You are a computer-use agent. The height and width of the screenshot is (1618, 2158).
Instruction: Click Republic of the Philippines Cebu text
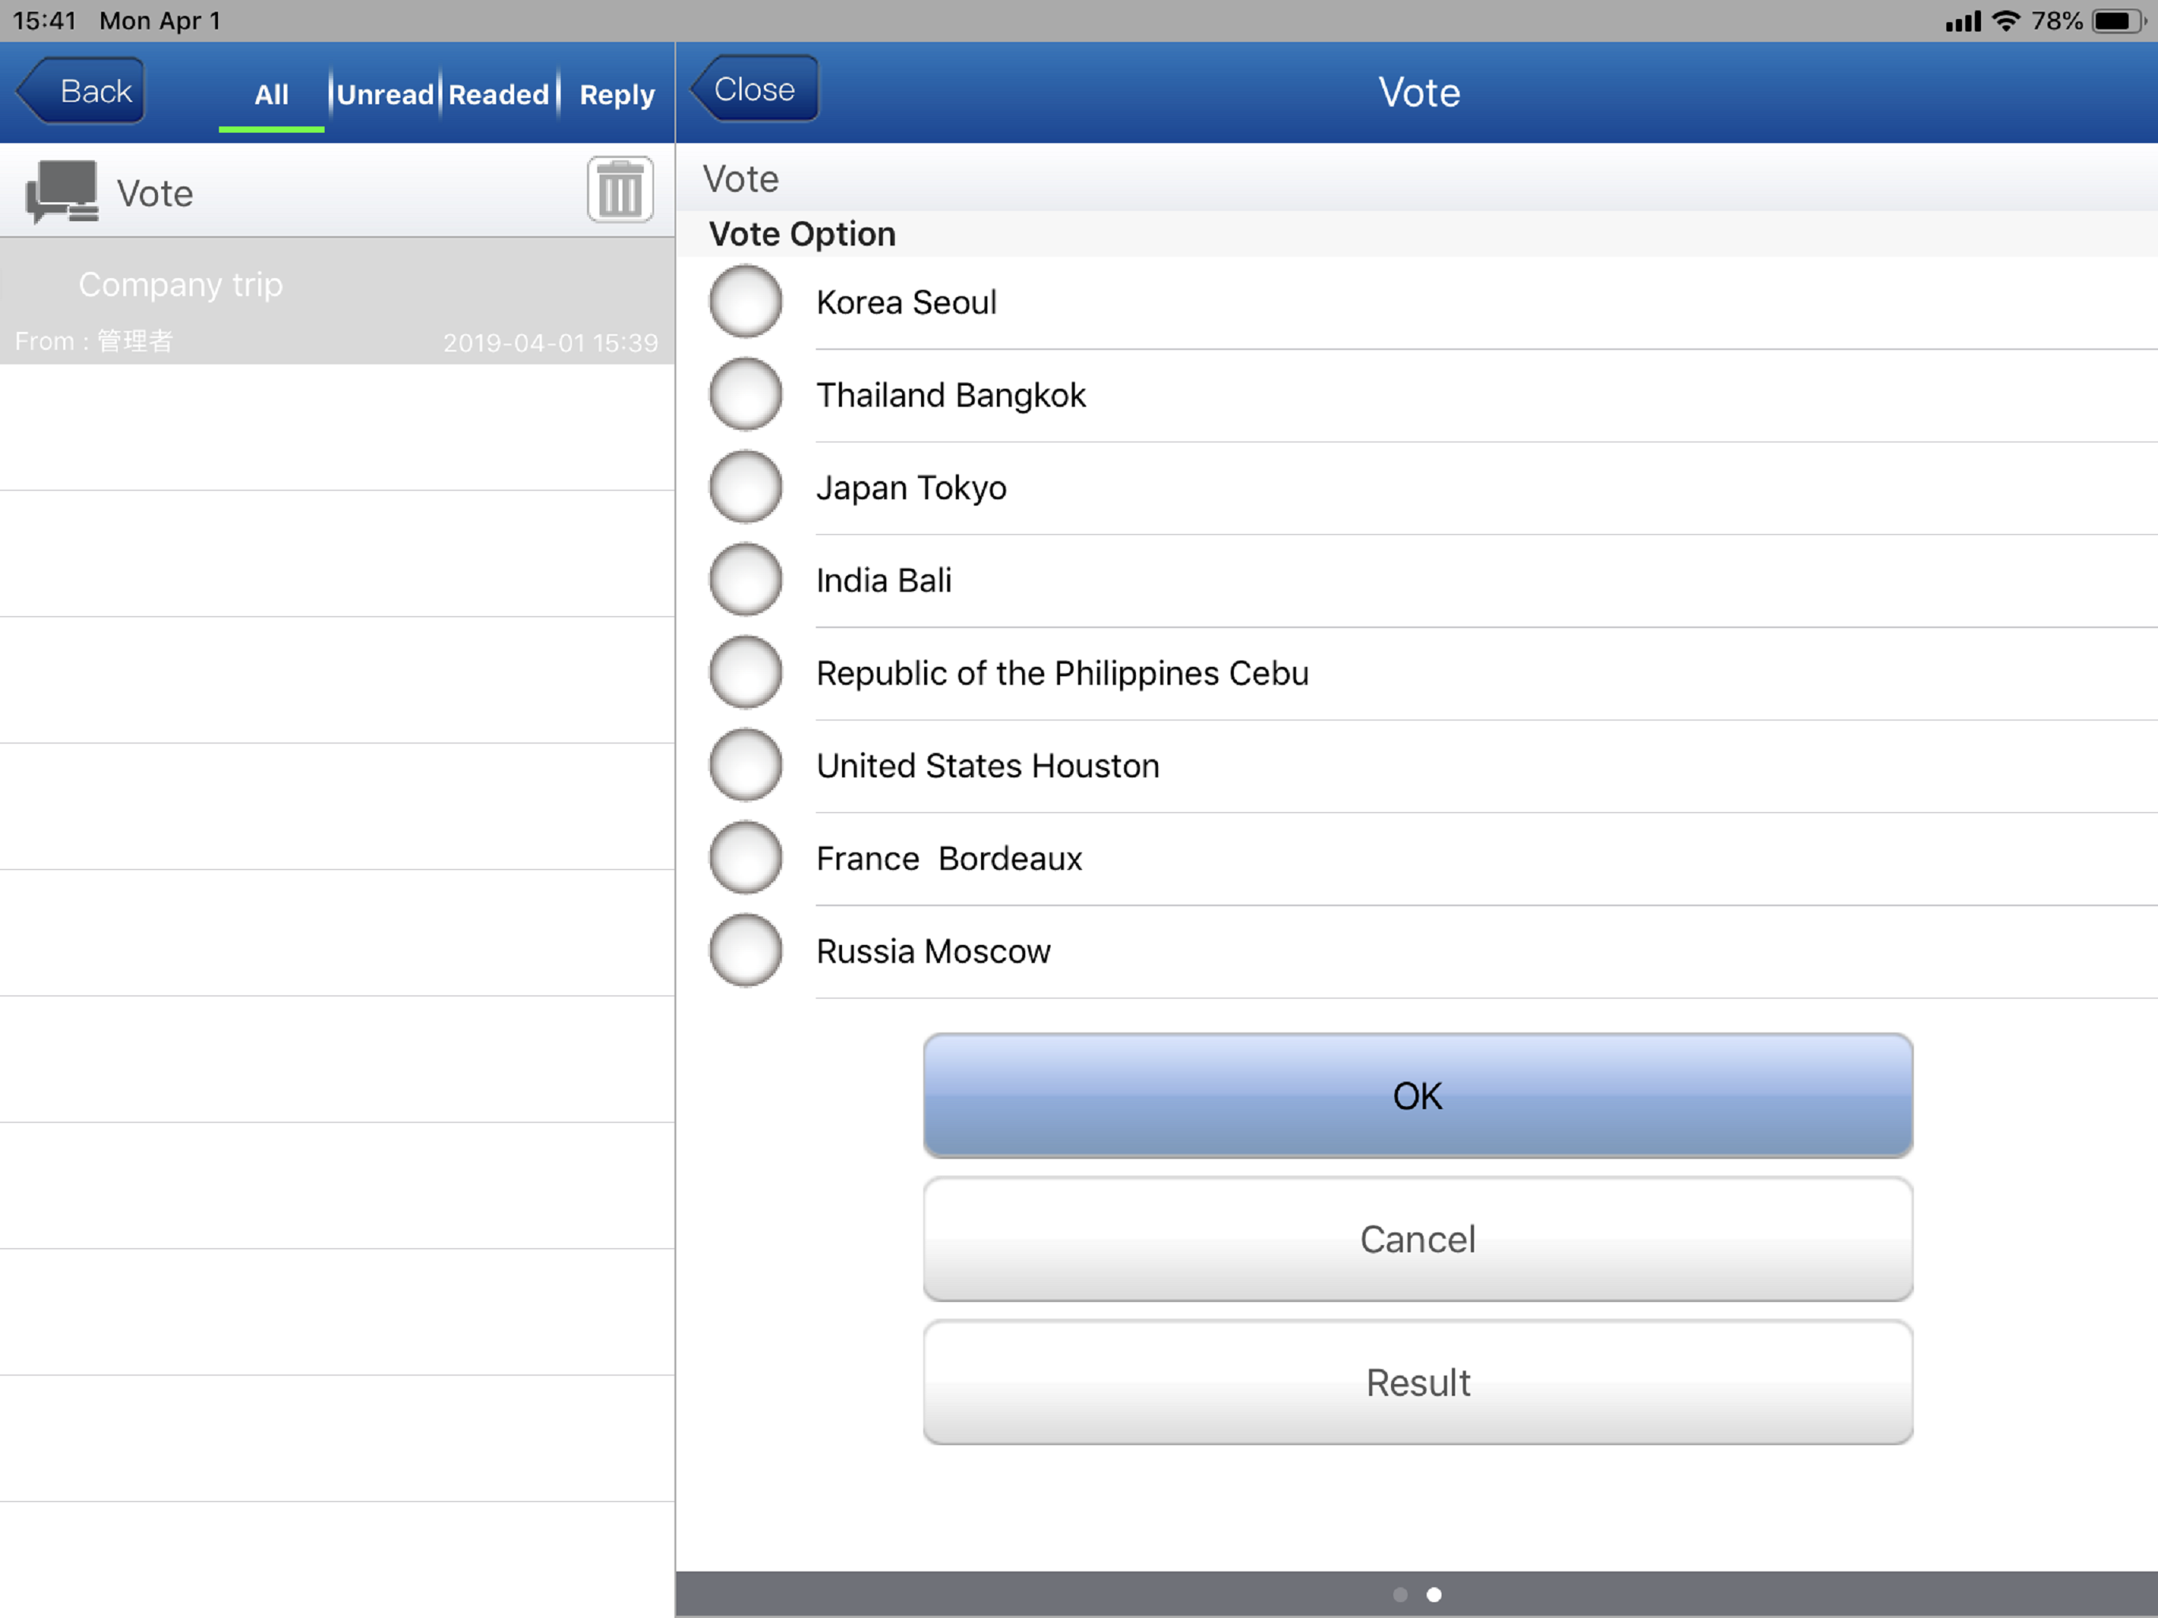1062,673
